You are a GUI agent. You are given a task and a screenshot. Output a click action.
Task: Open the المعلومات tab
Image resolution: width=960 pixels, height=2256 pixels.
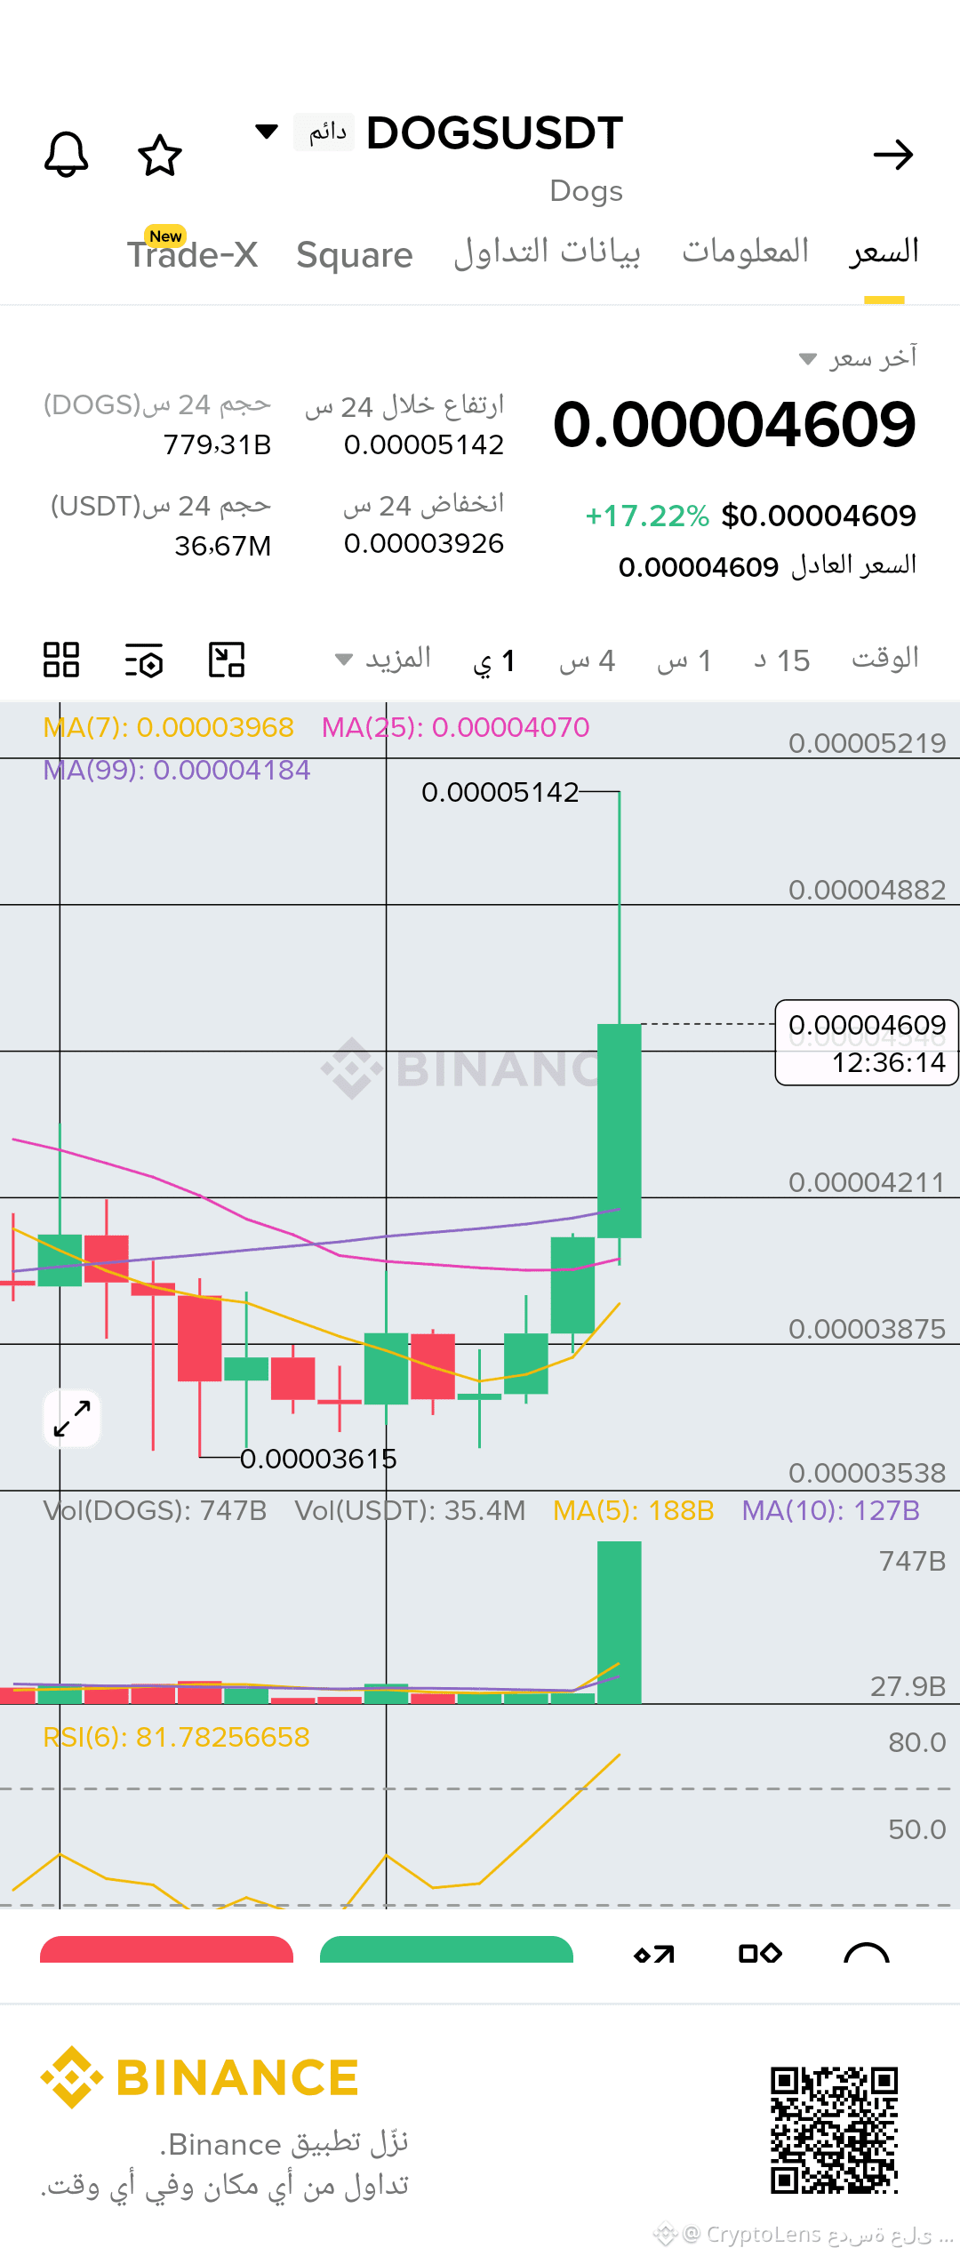[746, 252]
